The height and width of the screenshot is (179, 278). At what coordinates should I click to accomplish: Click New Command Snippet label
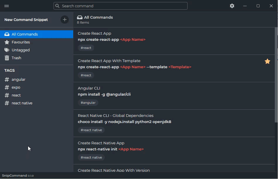pos(26,20)
